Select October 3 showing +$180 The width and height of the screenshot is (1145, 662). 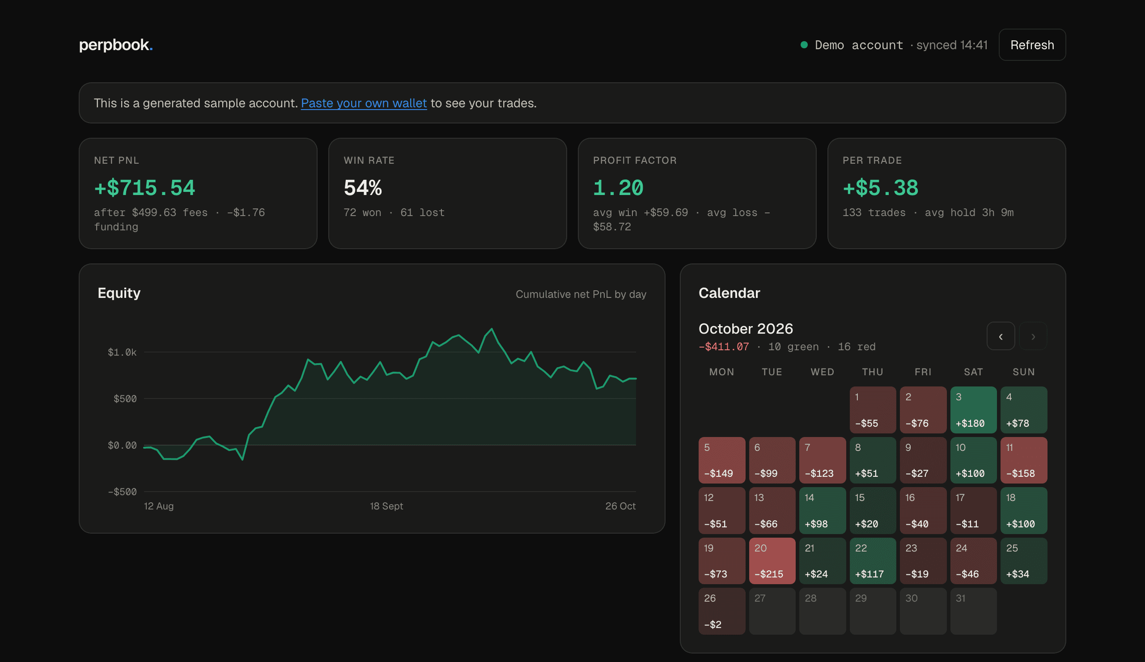tap(973, 410)
